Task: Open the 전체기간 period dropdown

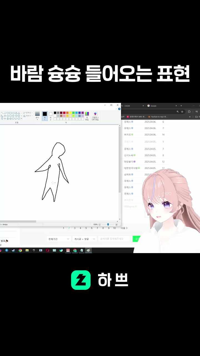Action: click(59, 239)
